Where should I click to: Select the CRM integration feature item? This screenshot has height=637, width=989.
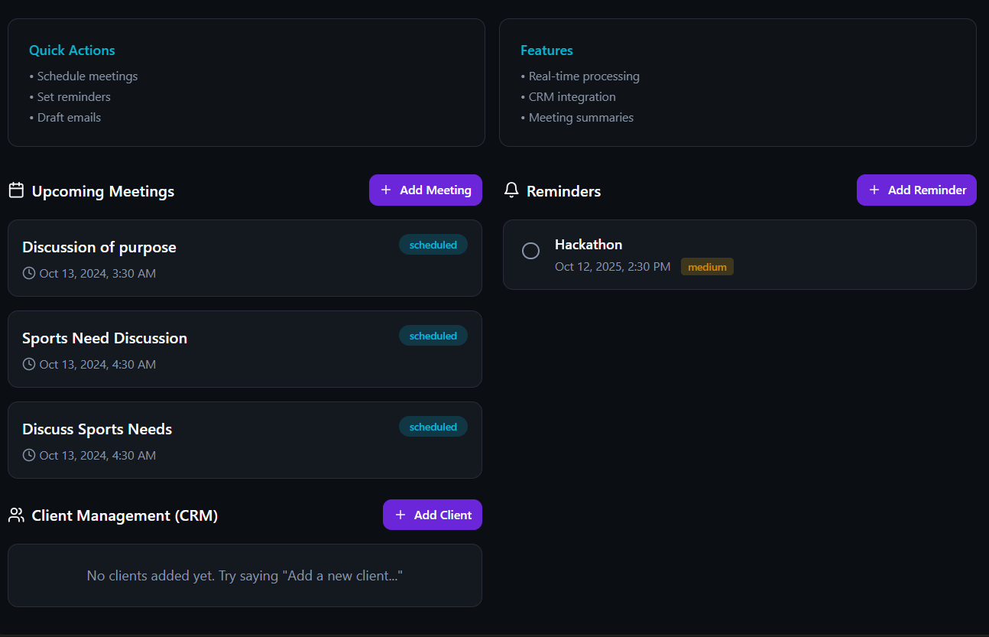point(572,96)
